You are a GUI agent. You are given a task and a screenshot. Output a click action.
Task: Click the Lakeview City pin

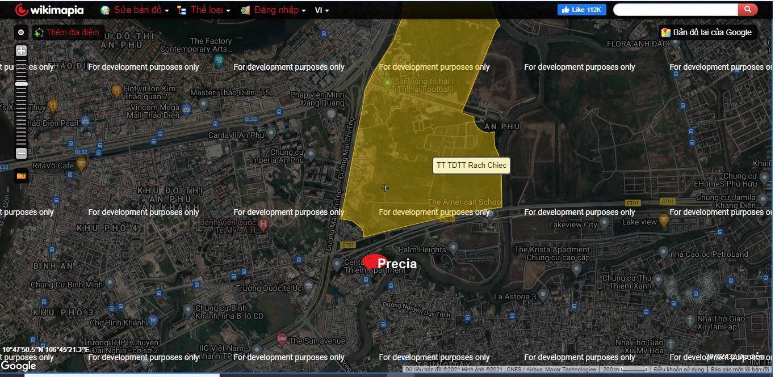[605, 223]
